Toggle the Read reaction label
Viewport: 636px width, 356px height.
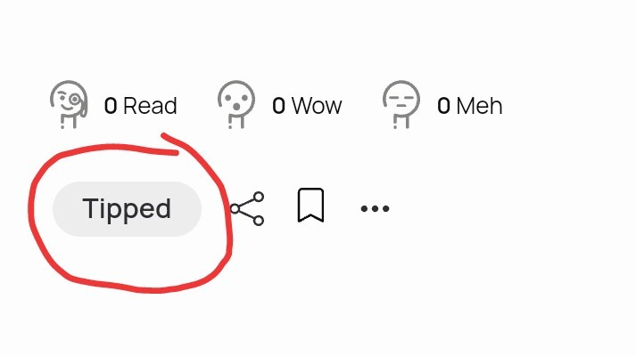pyautogui.click(x=150, y=106)
